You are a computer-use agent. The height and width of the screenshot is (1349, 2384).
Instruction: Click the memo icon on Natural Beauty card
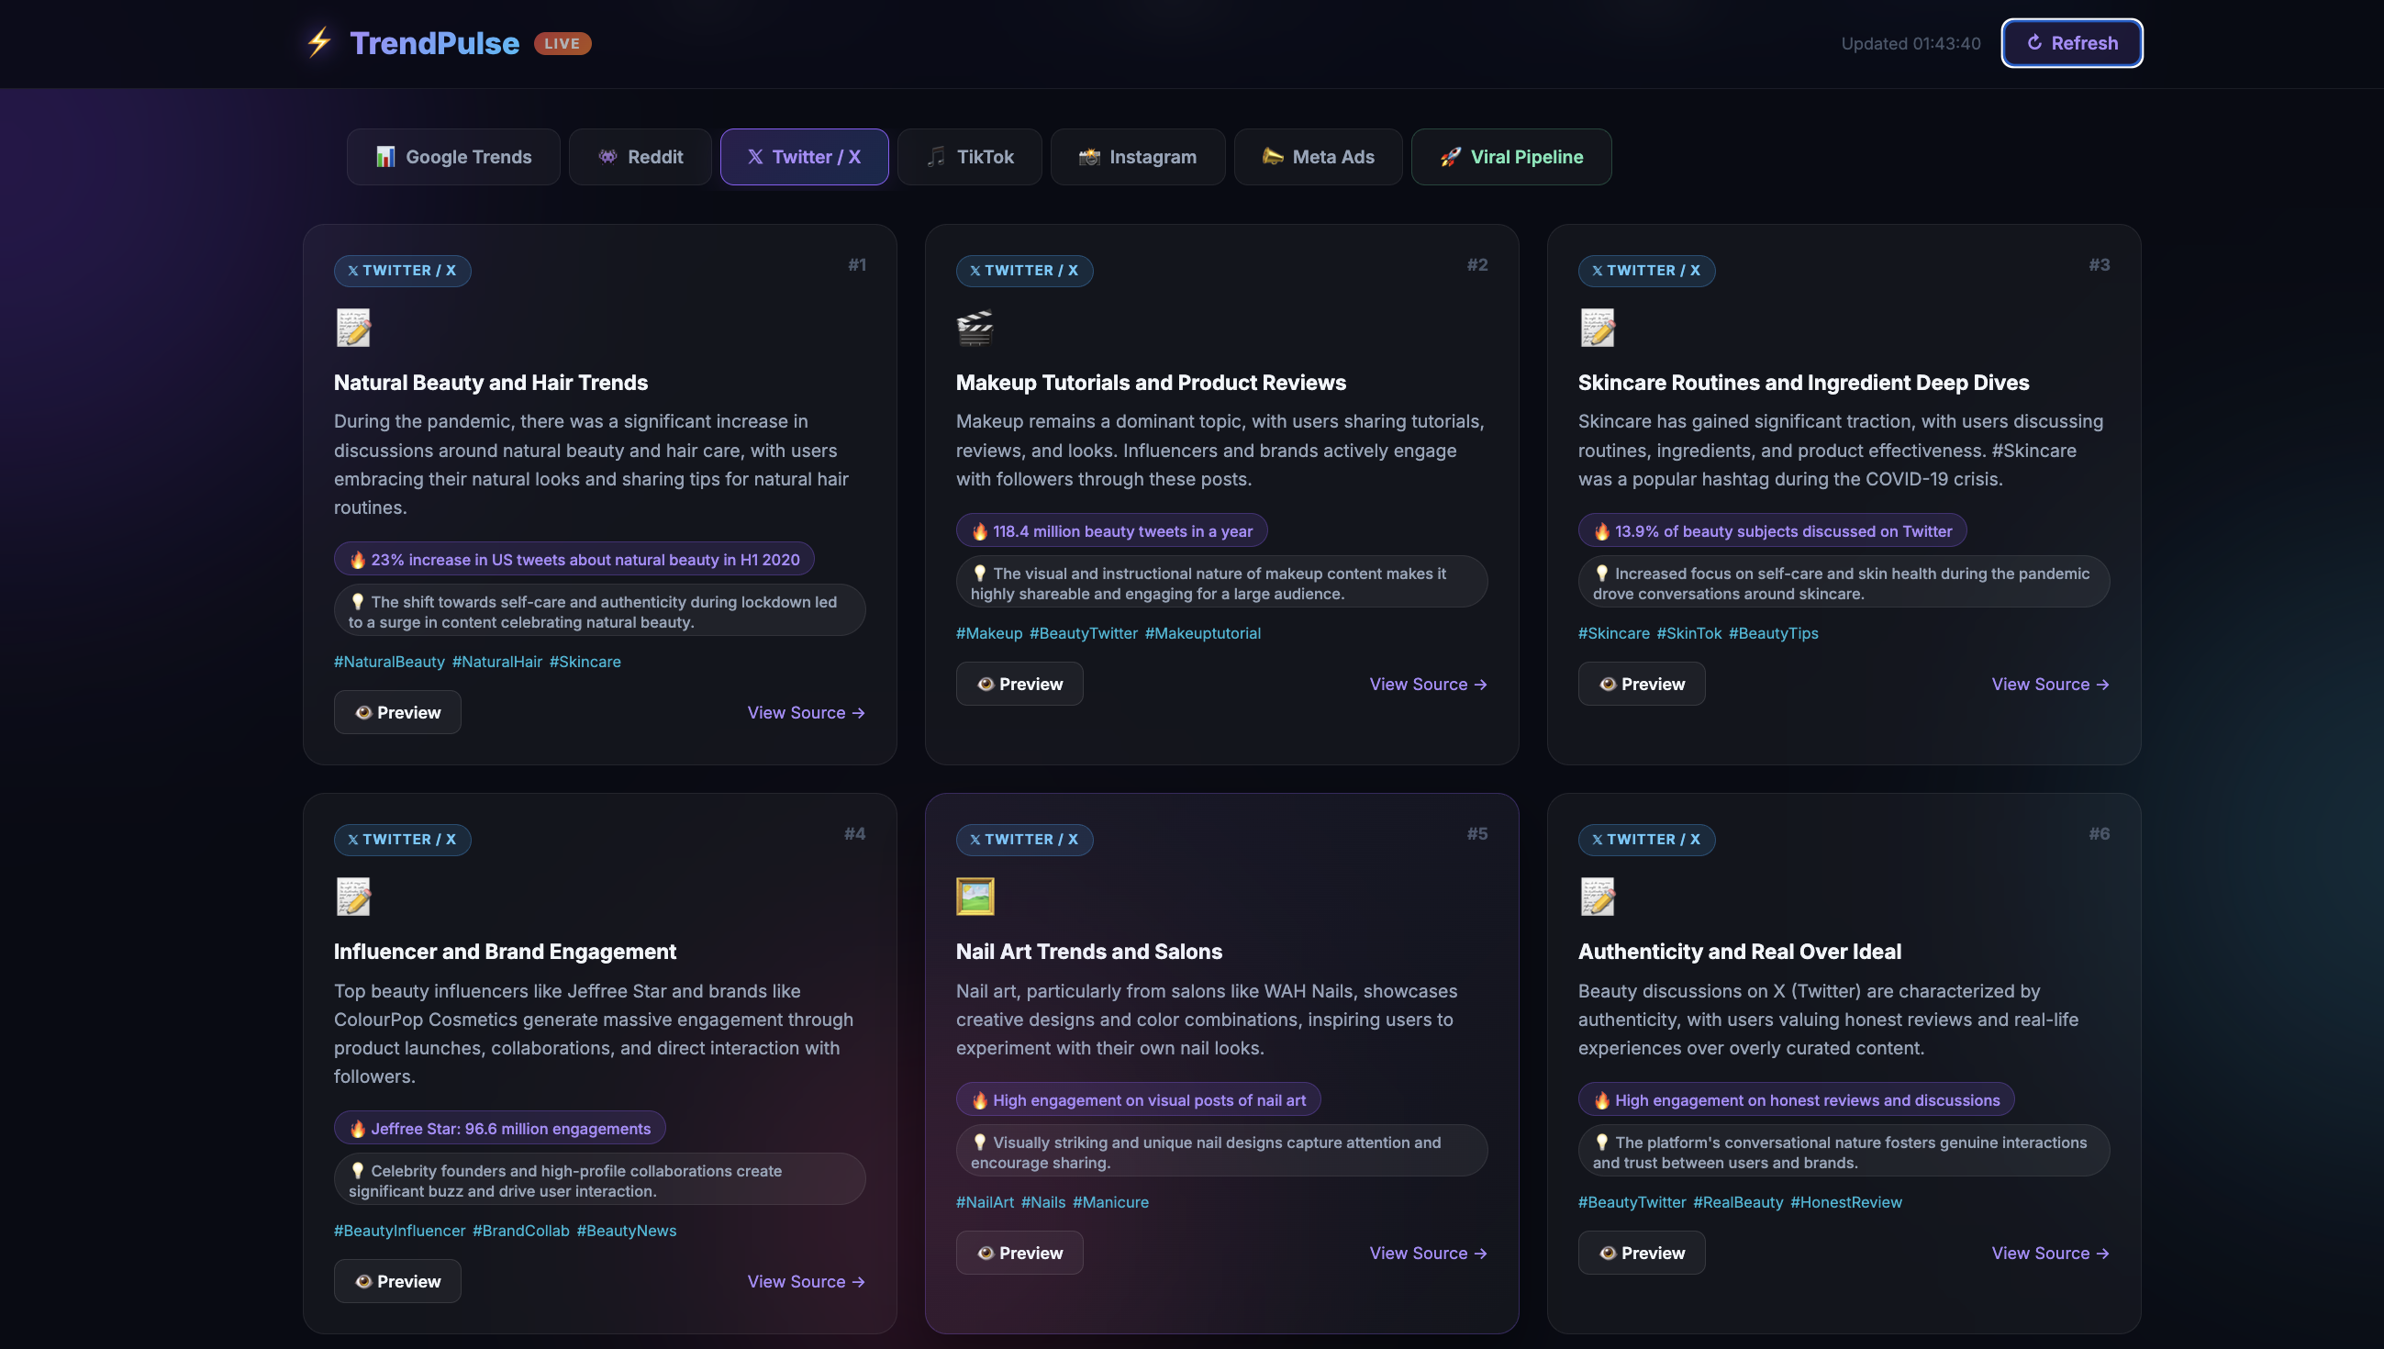pyautogui.click(x=353, y=328)
